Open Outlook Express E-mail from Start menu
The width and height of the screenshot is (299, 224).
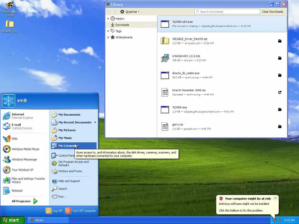pos(25,126)
